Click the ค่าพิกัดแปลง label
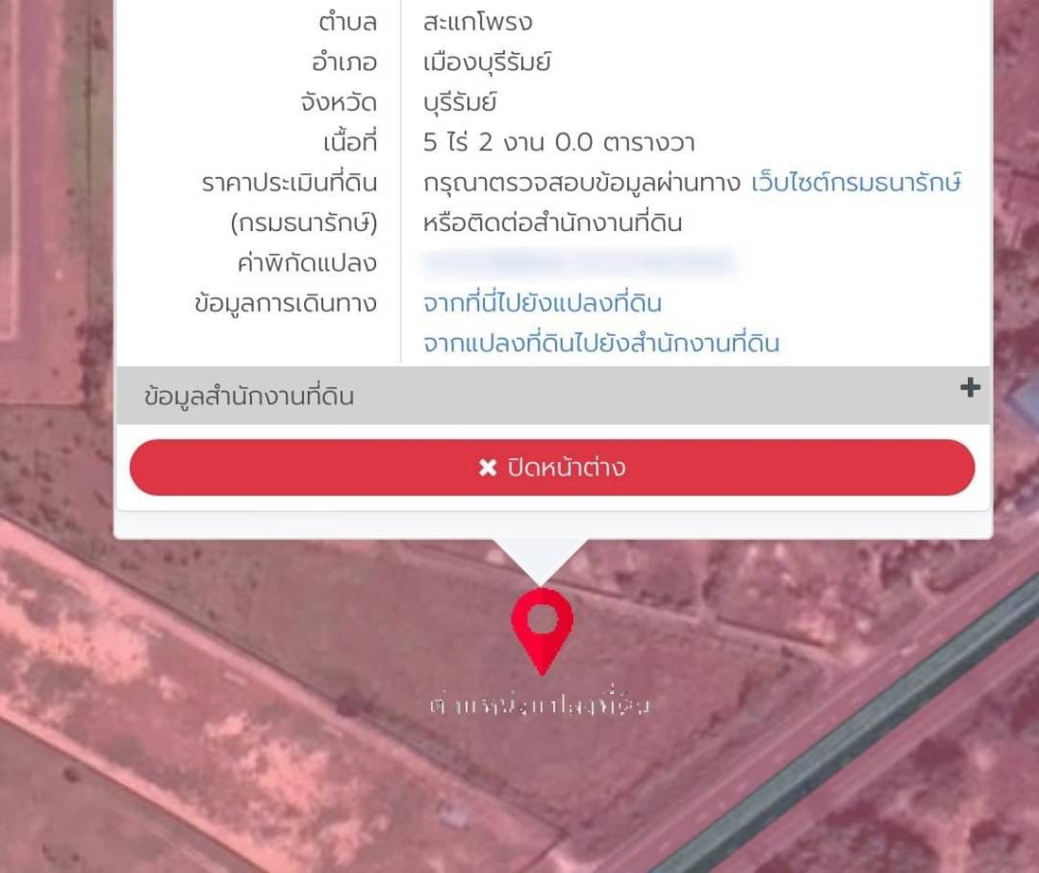 point(308,263)
